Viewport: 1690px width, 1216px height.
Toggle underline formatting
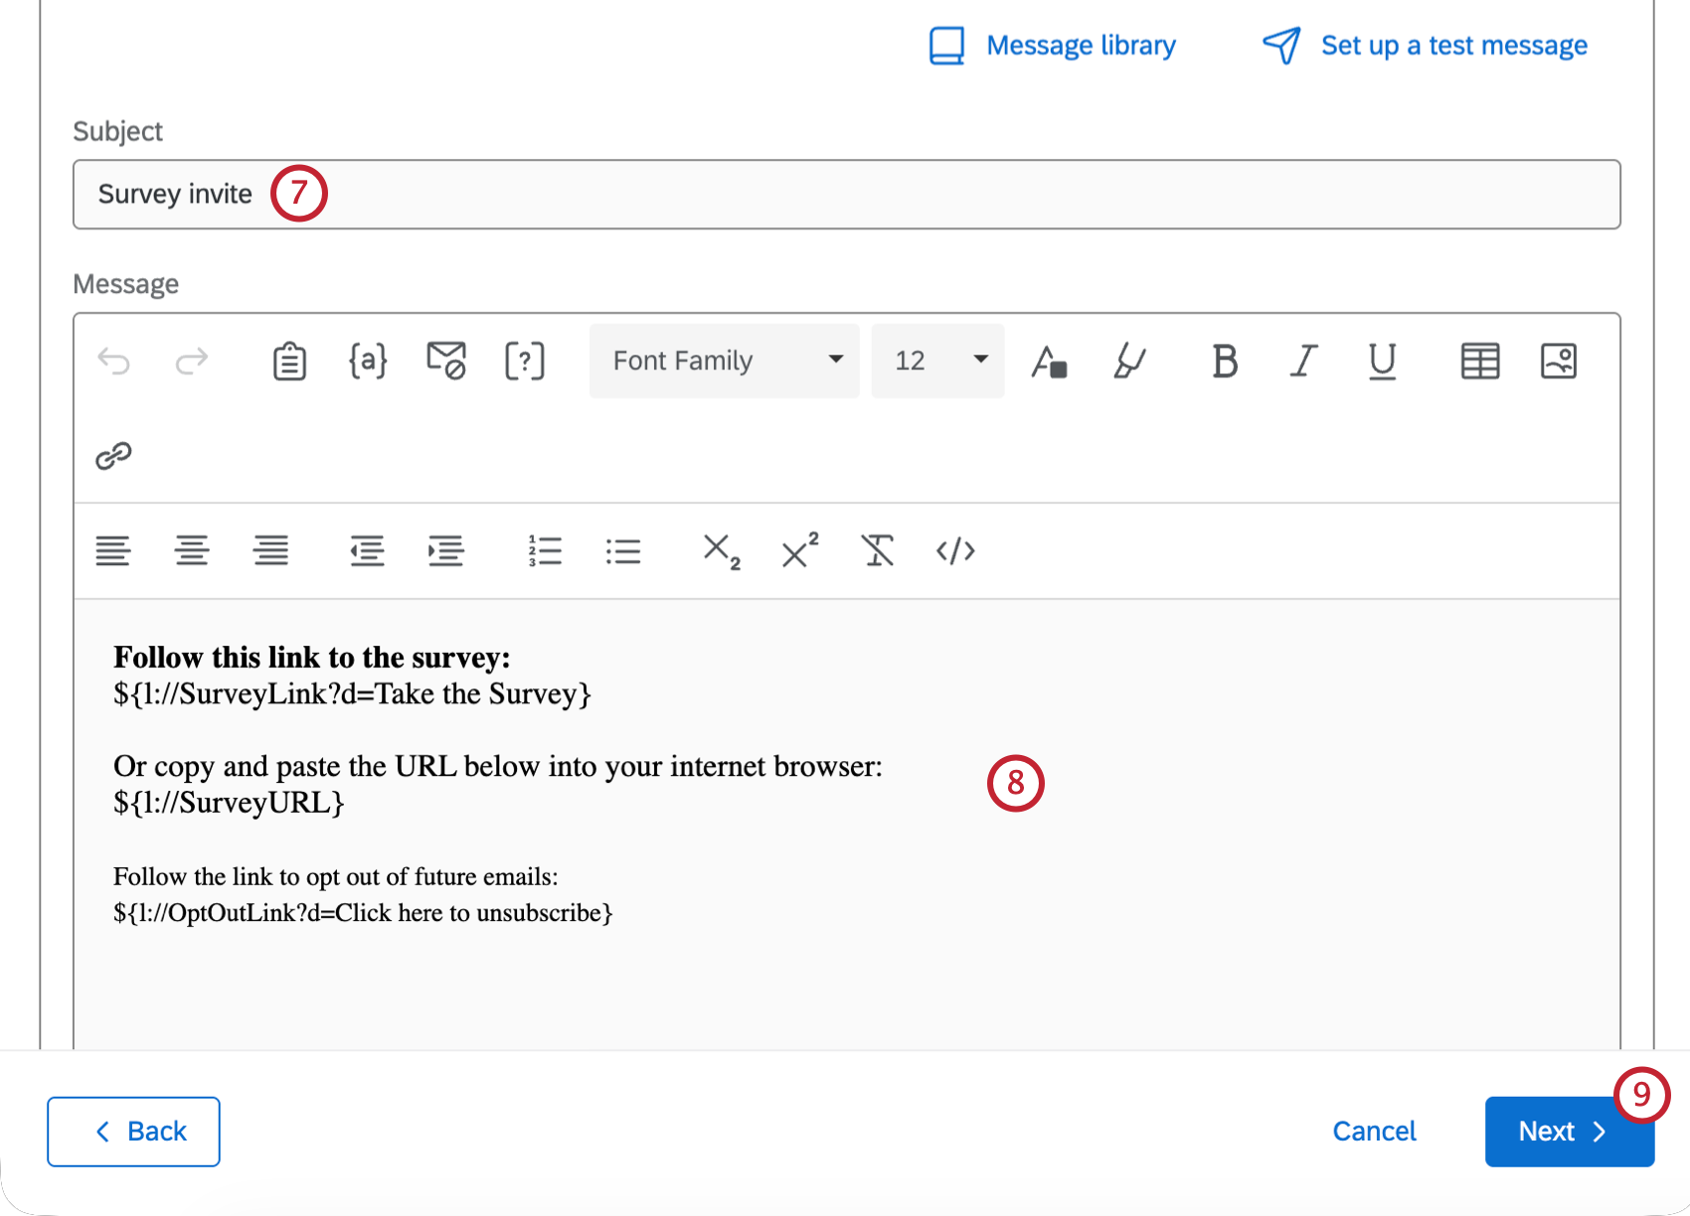1382,362
